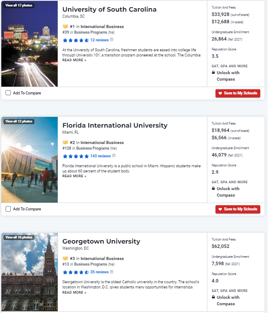Open the 35 reviews link

point(99,272)
